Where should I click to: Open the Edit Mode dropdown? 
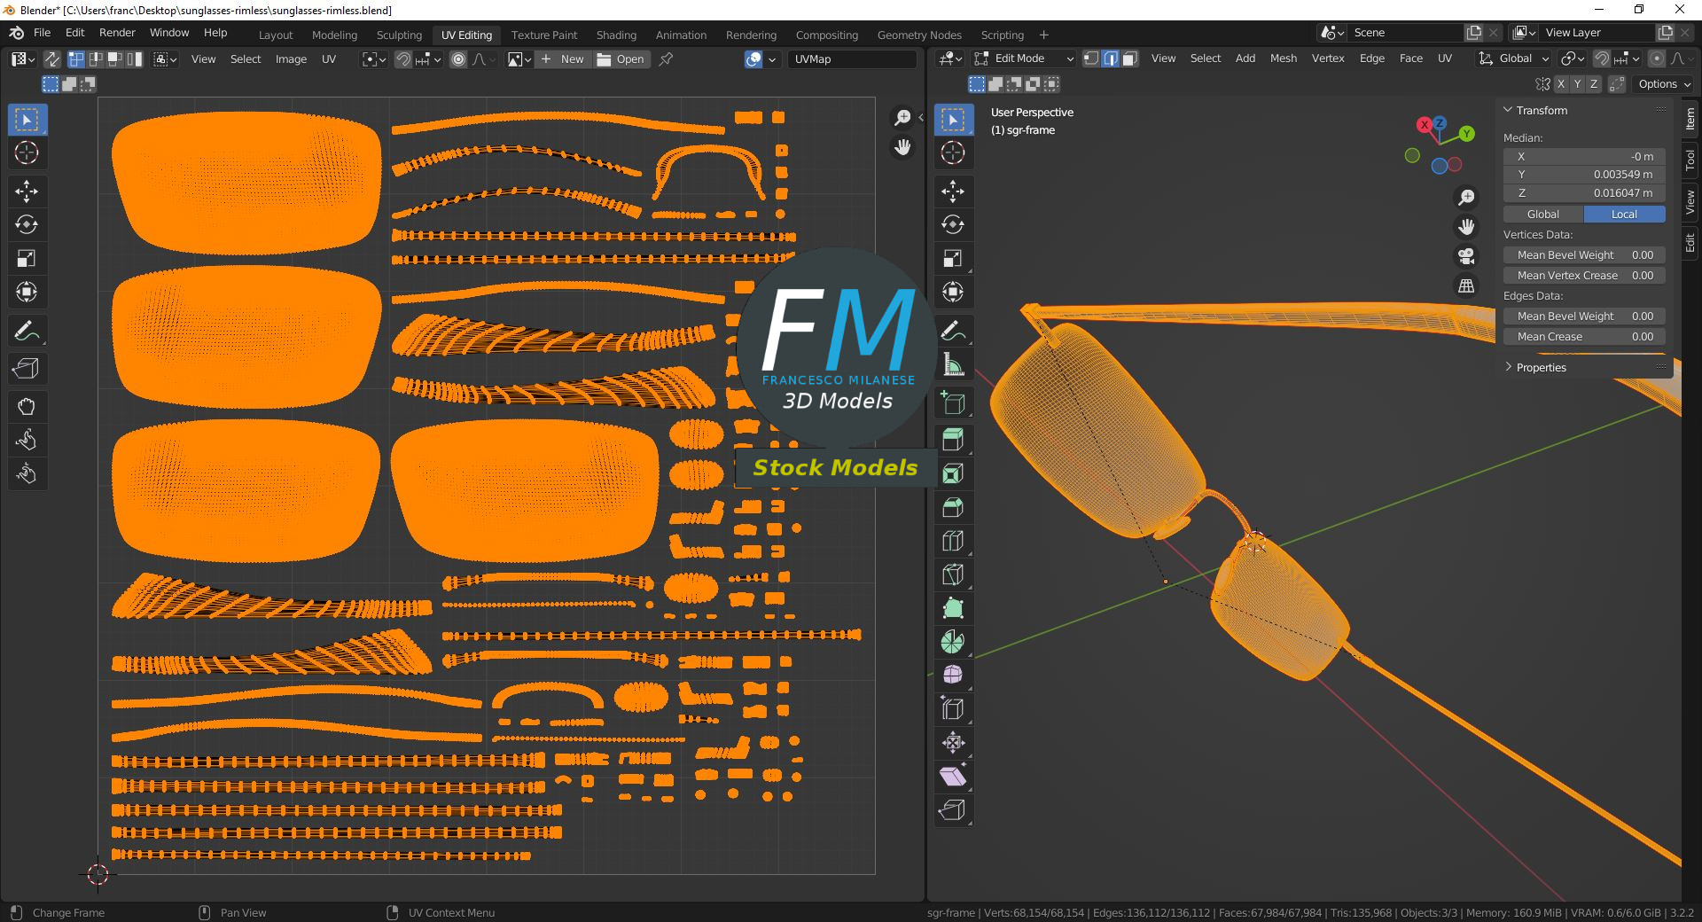tap(1024, 59)
